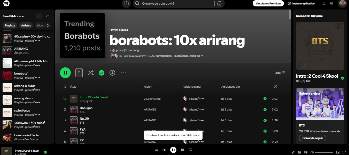Open the BTS, dj friz artists link in the right panel
Screen dimensions: 349x155
[303, 81]
